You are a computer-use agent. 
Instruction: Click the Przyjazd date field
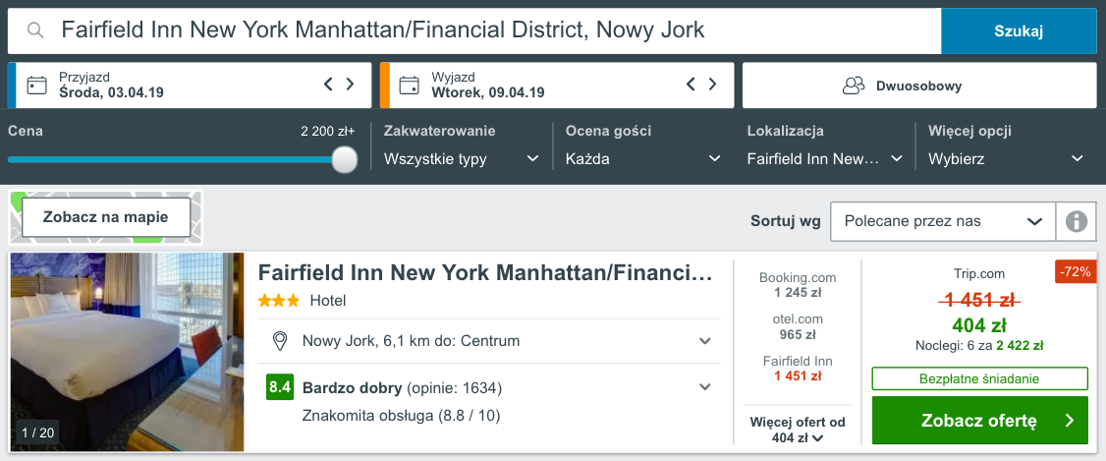click(189, 86)
